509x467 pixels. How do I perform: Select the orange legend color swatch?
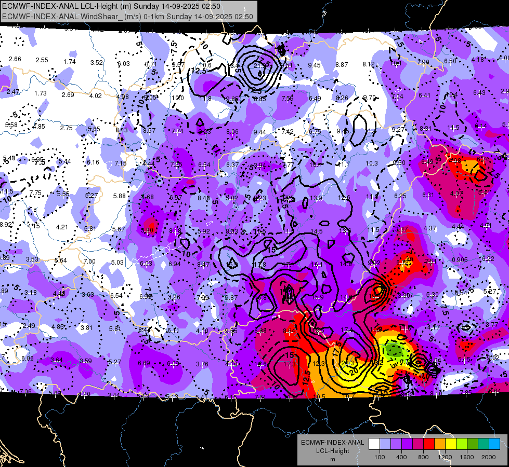point(440,444)
